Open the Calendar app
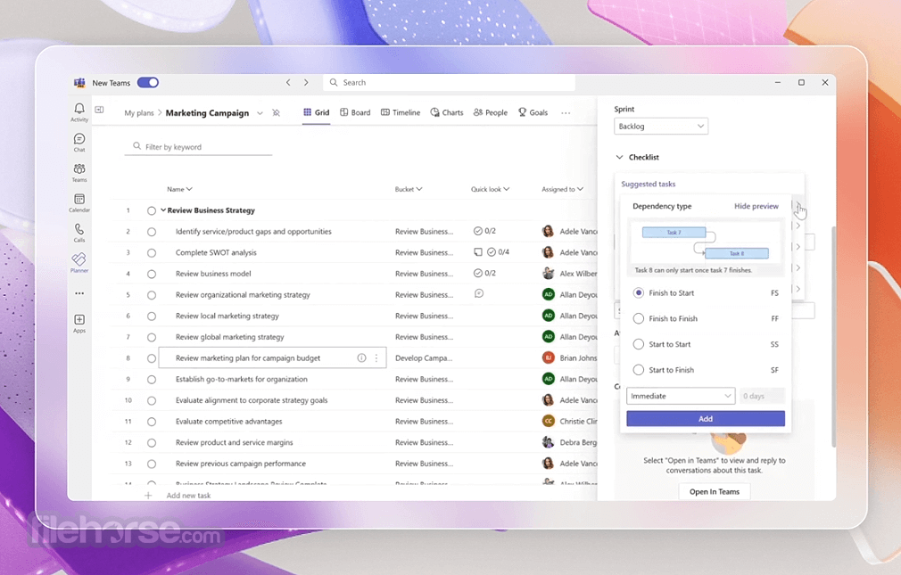The width and height of the screenshot is (901, 575). point(79,202)
